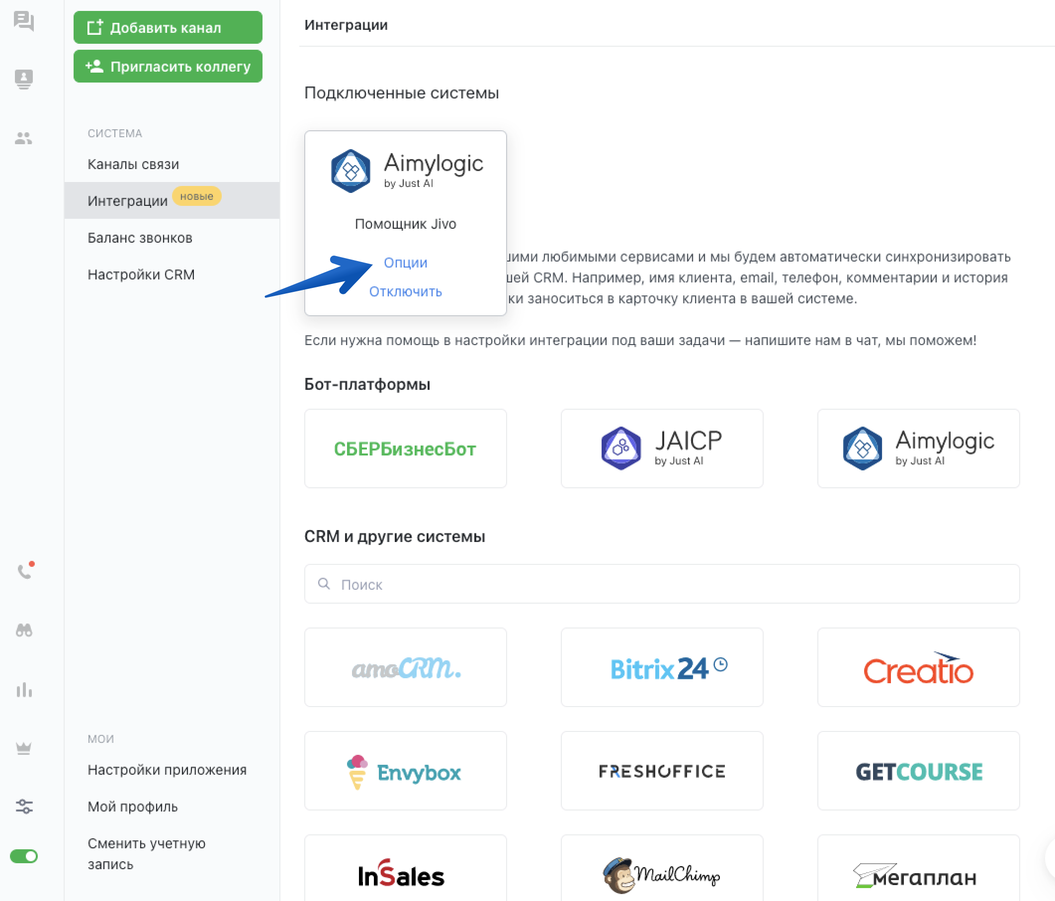Select the amoCRM integration card

point(405,667)
